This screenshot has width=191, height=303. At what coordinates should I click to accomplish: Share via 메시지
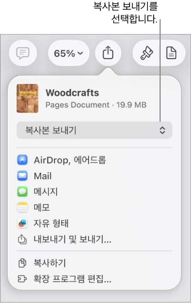pyautogui.click(x=46, y=192)
